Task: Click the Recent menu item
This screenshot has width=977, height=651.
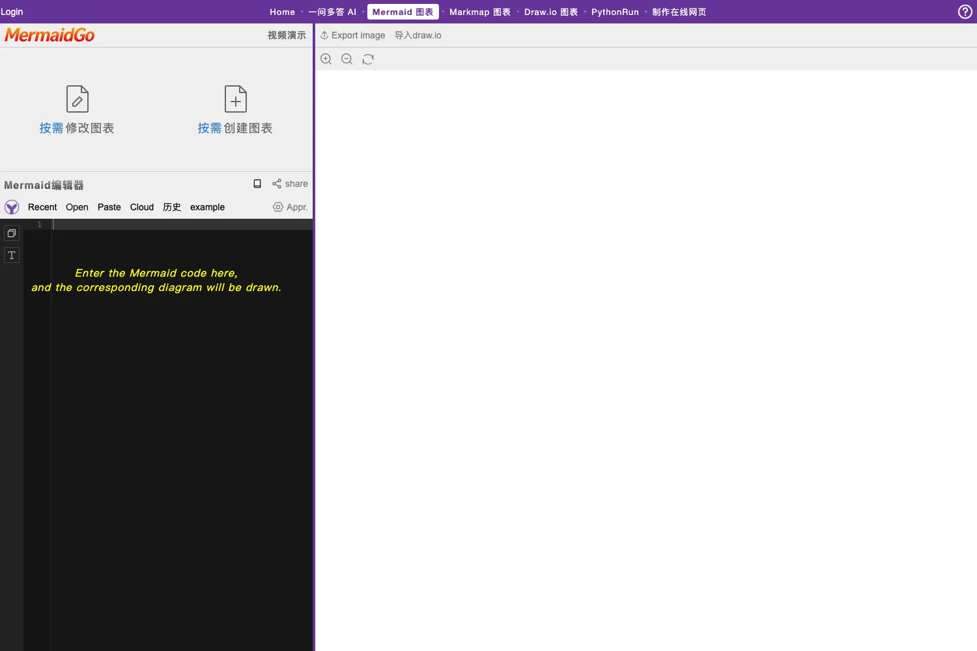Action: 42,207
